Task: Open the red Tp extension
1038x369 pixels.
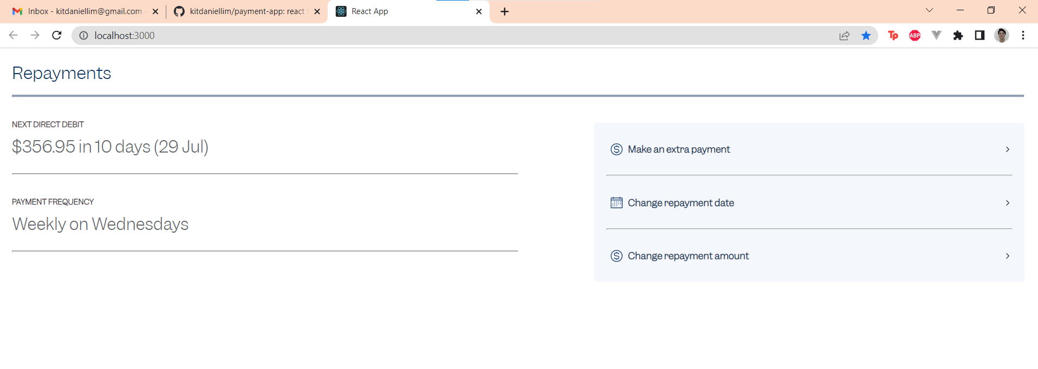Action: click(x=893, y=35)
